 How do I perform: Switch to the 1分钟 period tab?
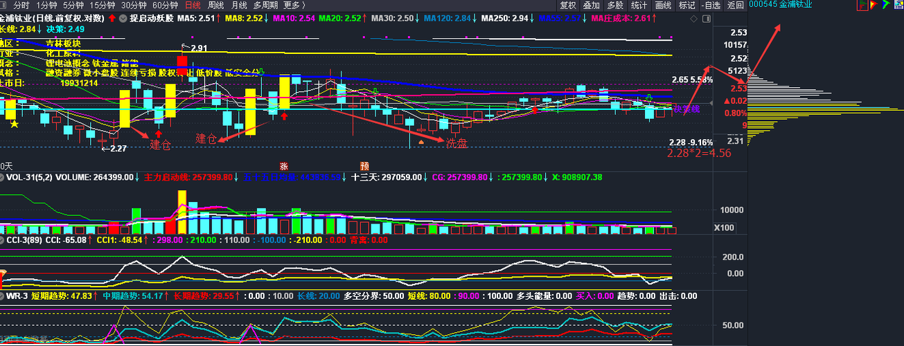(47, 5)
